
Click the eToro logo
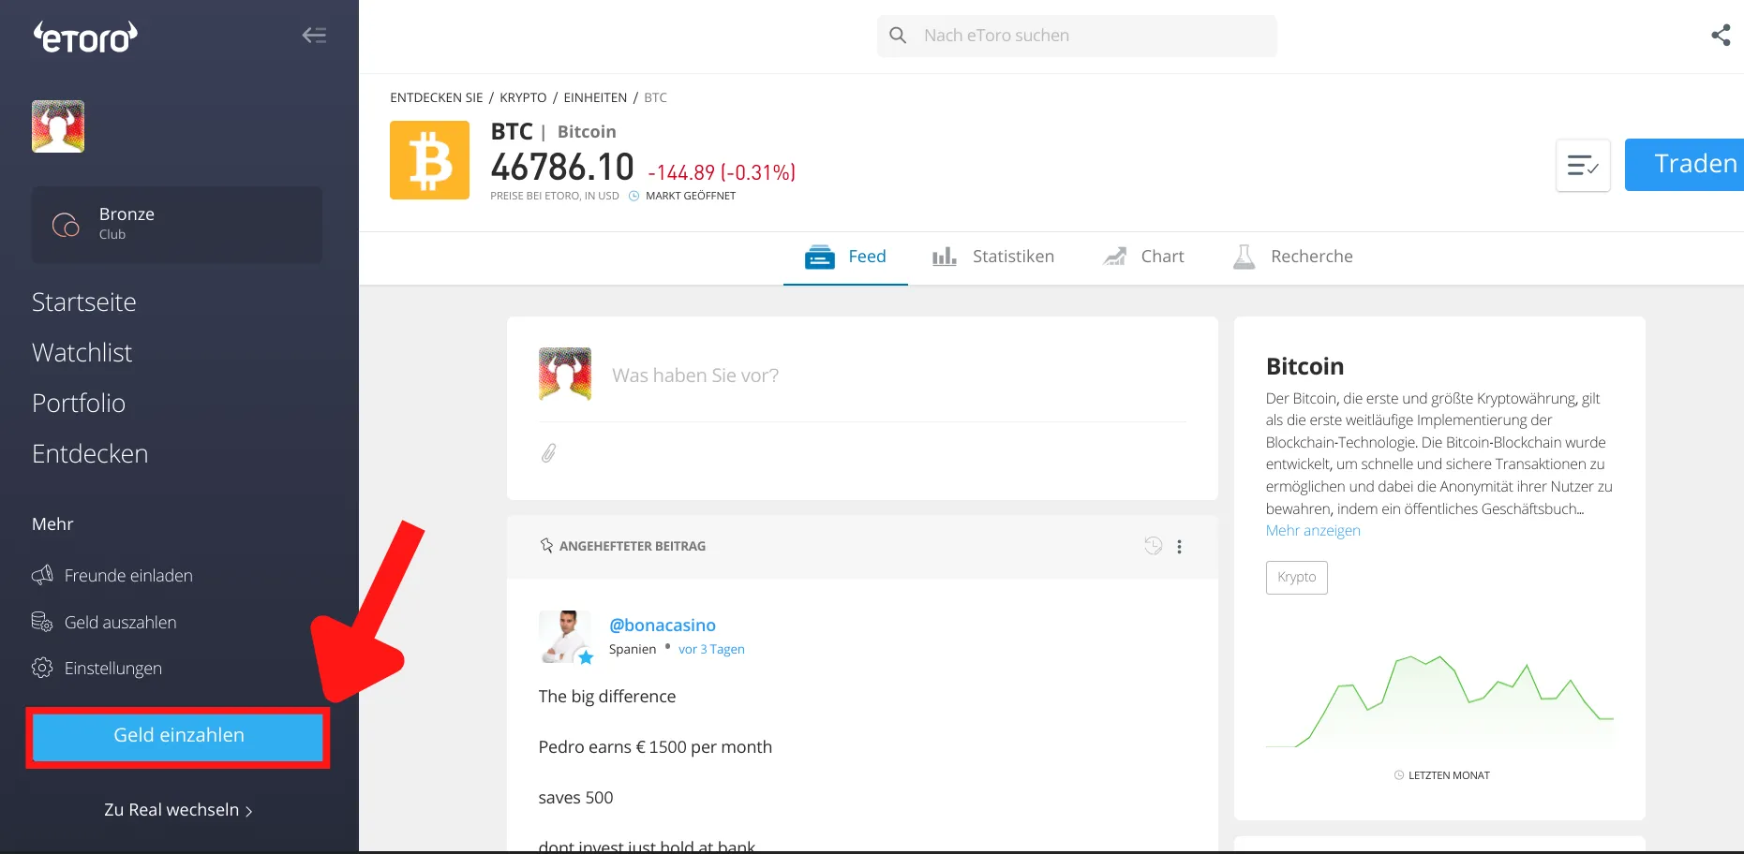(85, 37)
